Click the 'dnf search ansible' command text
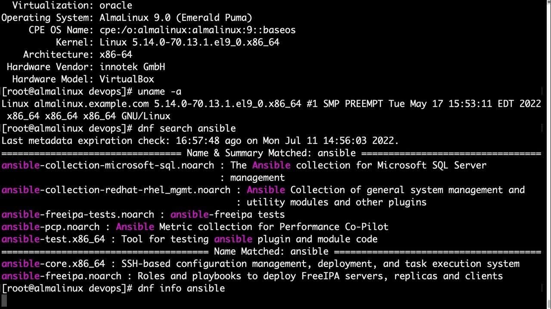Screen dimensions: 551x309 tap(187, 128)
